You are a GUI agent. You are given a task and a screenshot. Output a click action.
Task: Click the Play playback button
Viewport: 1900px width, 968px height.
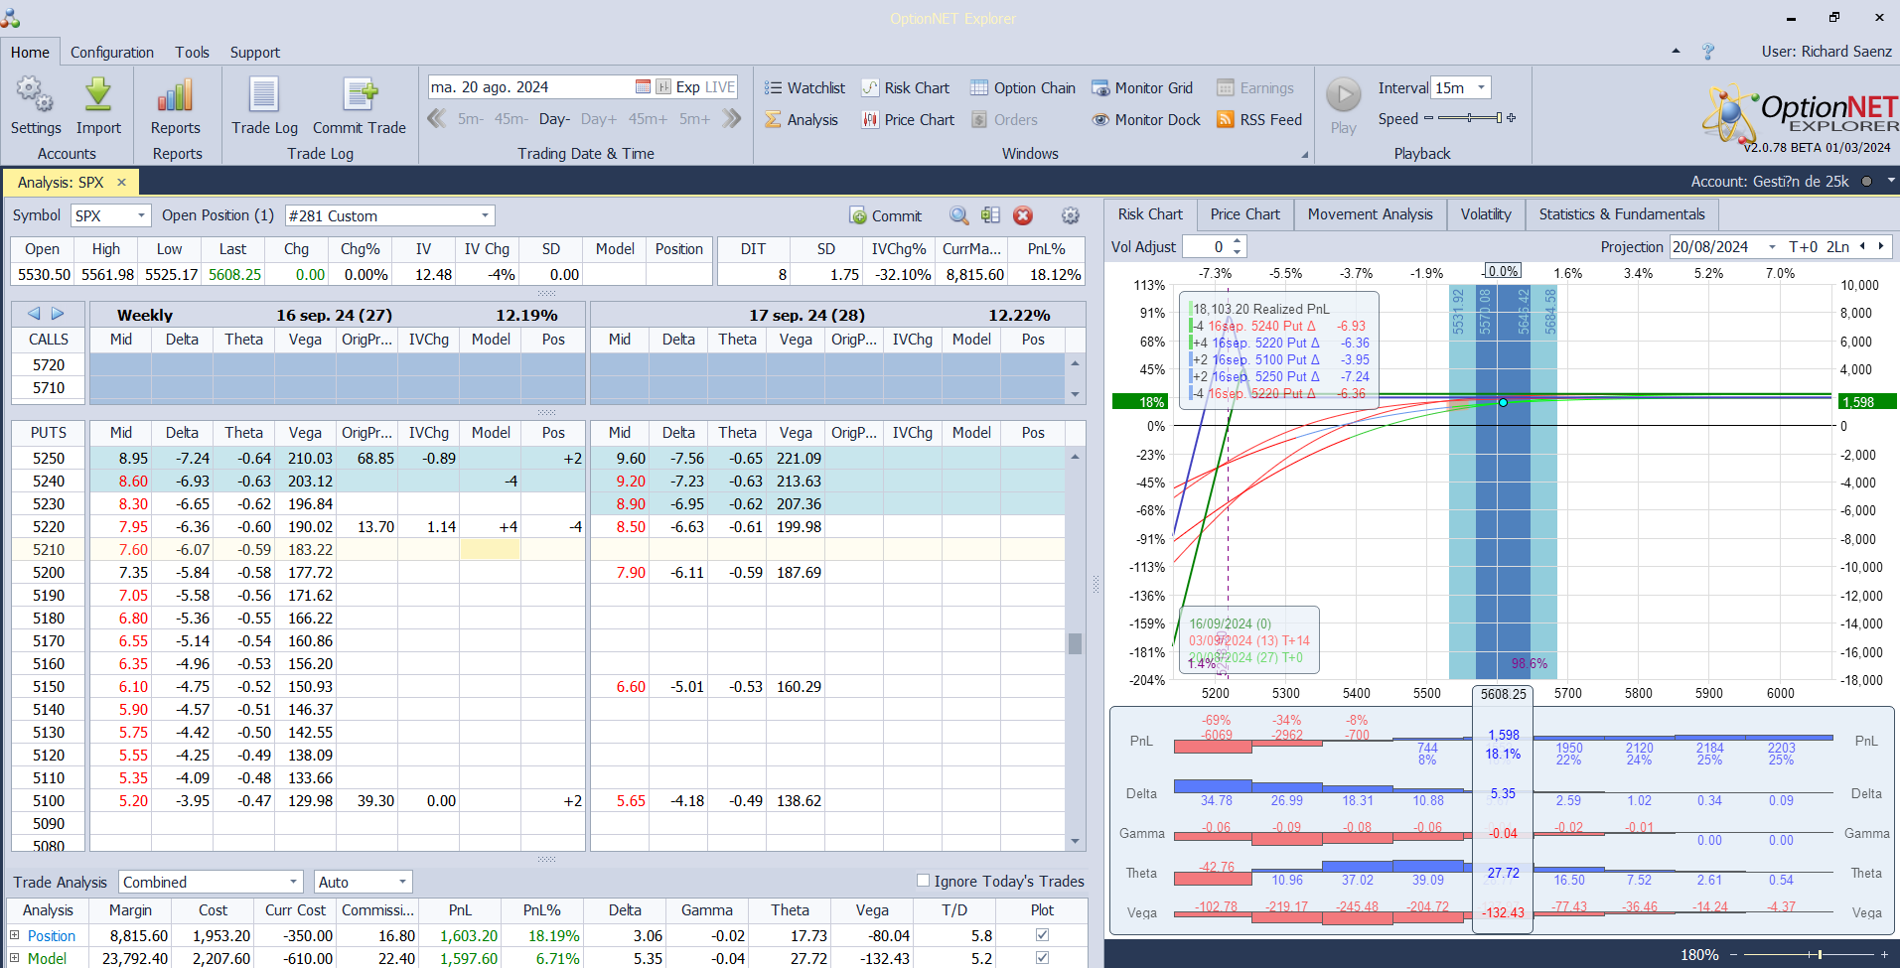1344,104
